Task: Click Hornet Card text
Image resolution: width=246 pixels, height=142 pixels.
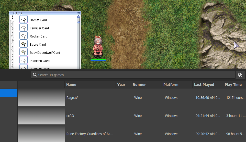Action: [38, 20]
